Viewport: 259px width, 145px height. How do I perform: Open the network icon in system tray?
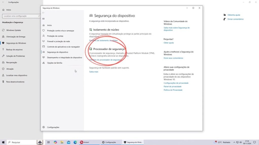coord(238,142)
